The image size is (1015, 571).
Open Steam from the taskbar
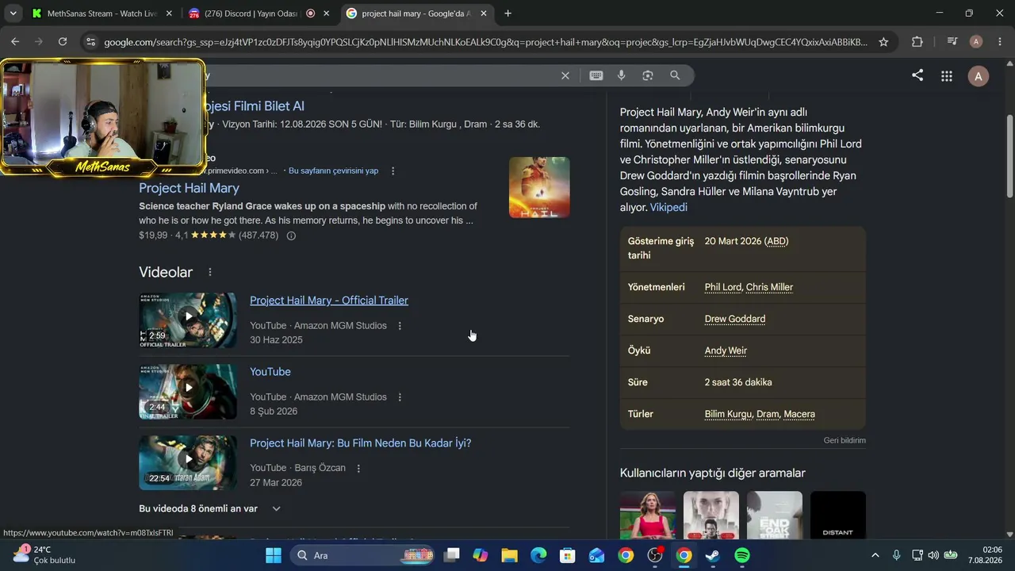(713, 555)
